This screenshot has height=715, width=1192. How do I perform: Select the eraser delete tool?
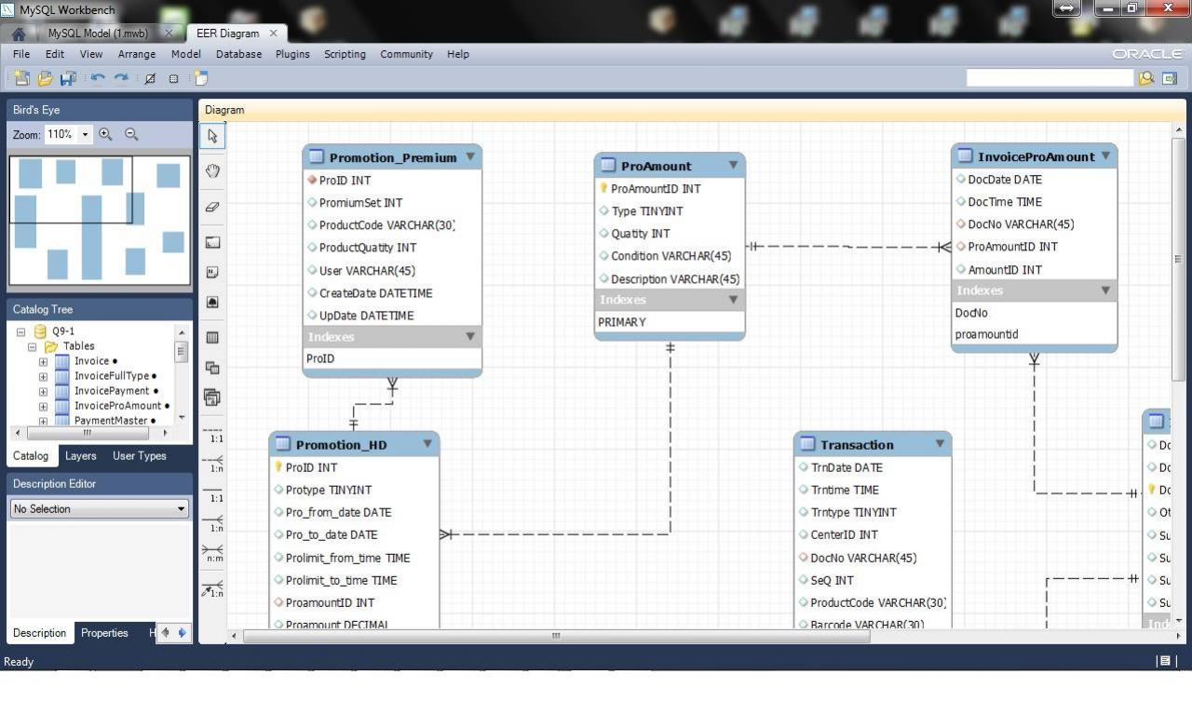coord(211,207)
